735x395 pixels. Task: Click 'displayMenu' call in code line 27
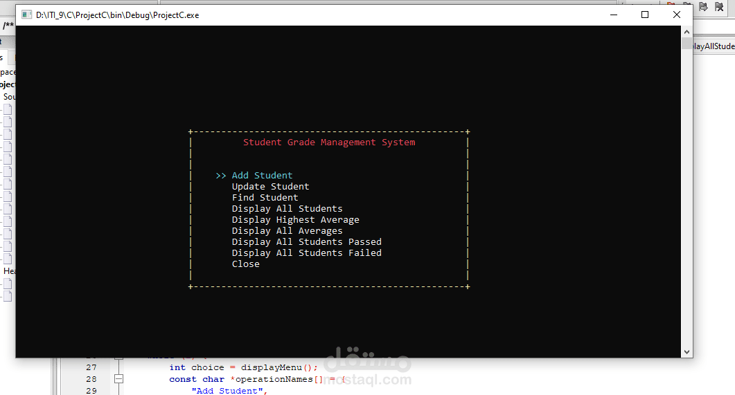(x=272, y=367)
